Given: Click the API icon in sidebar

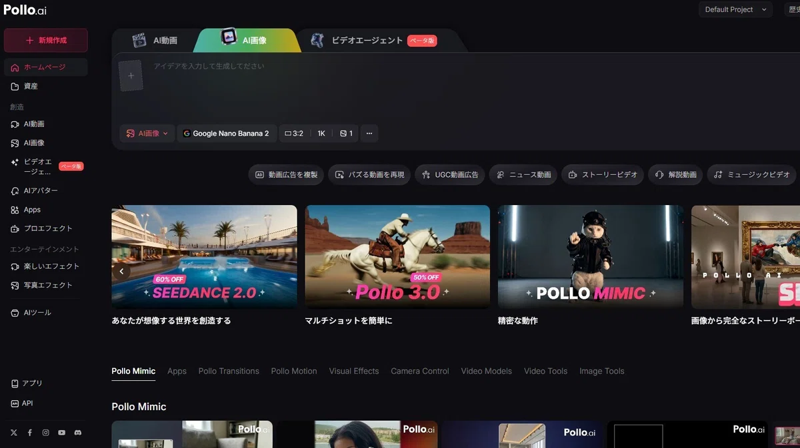Looking at the screenshot, I should tap(15, 403).
